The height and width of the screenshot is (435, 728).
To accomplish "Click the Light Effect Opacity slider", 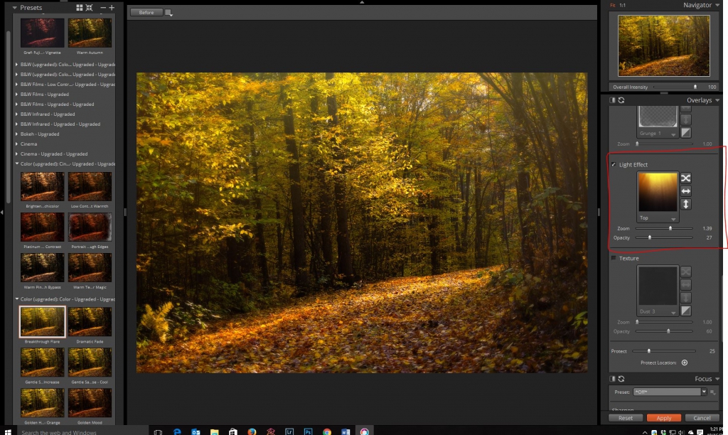I will coord(664,237).
